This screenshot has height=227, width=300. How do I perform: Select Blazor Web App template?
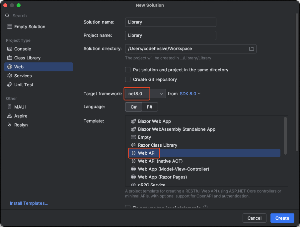[x=205, y=121]
